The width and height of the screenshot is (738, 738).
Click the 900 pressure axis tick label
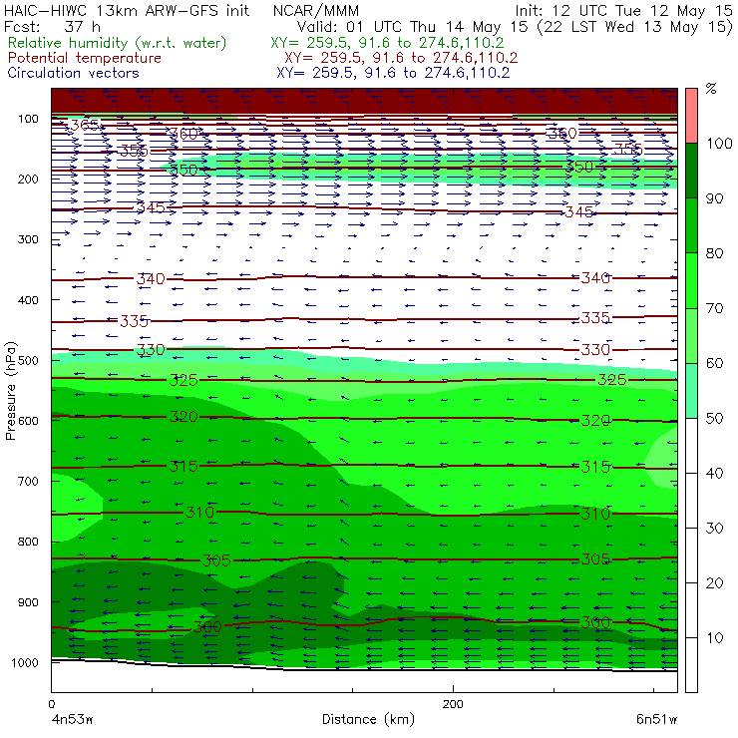[x=28, y=602]
